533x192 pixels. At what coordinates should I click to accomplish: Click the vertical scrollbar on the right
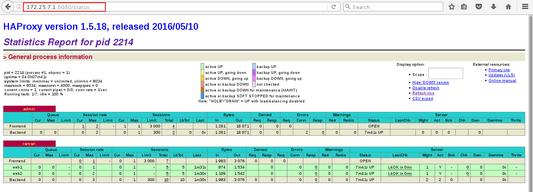[x=530, y=103]
